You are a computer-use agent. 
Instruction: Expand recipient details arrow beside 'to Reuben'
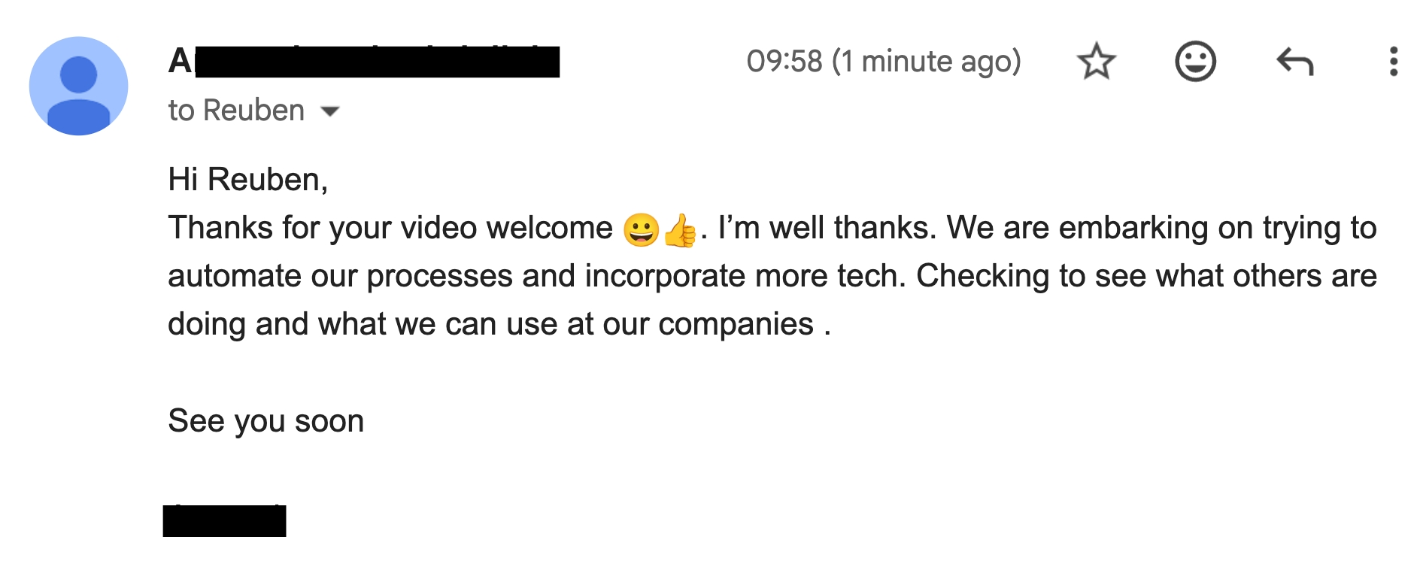tap(329, 112)
